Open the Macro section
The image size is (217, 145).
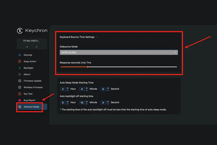tap(27, 74)
